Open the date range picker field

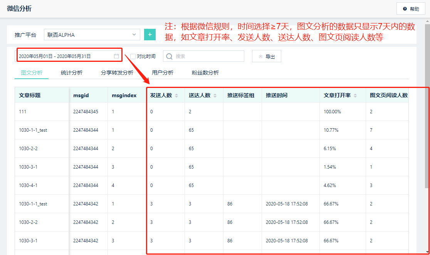click(69, 56)
